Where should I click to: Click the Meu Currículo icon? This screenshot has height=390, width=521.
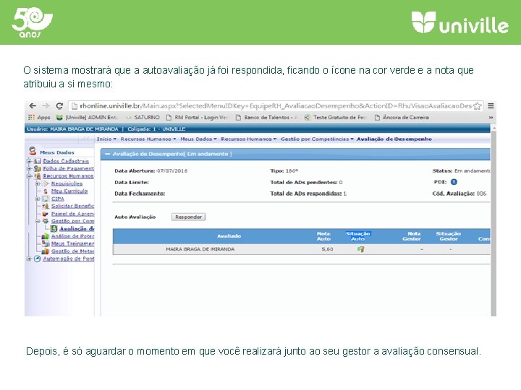(46, 191)
